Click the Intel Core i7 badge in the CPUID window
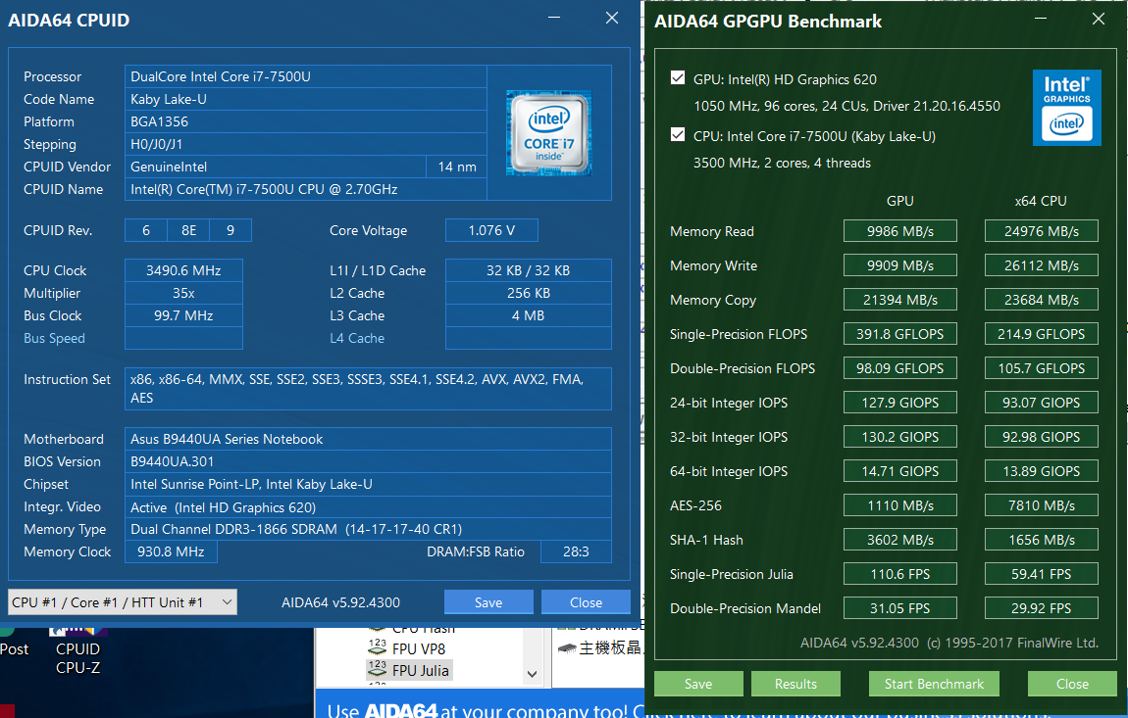This screenshot has height=718, width=1128. pyautogui.click(x=549, y=133)
